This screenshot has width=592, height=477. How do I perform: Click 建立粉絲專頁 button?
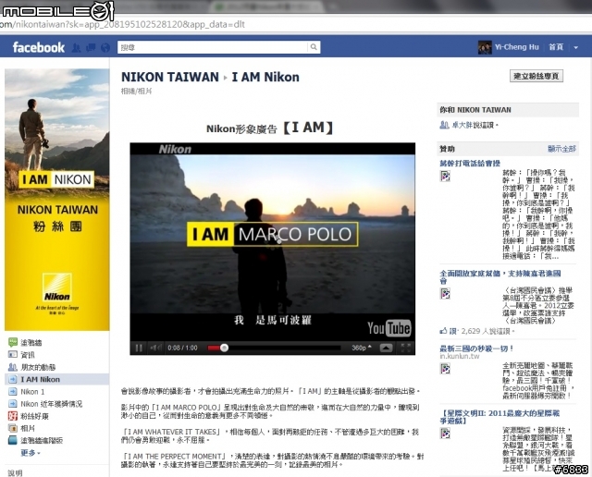coord(536,76)
